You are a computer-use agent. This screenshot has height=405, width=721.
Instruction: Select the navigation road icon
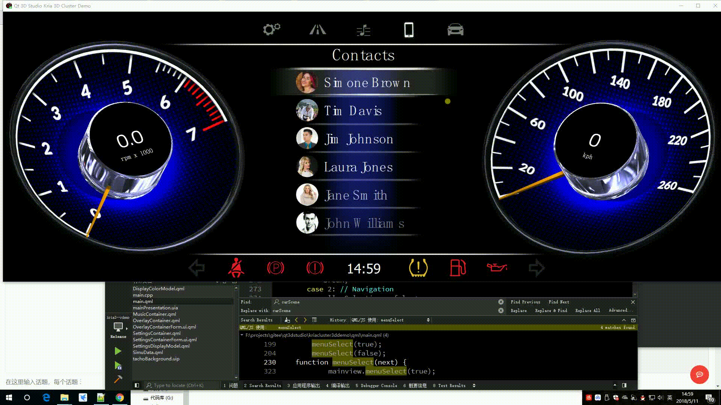318,30
